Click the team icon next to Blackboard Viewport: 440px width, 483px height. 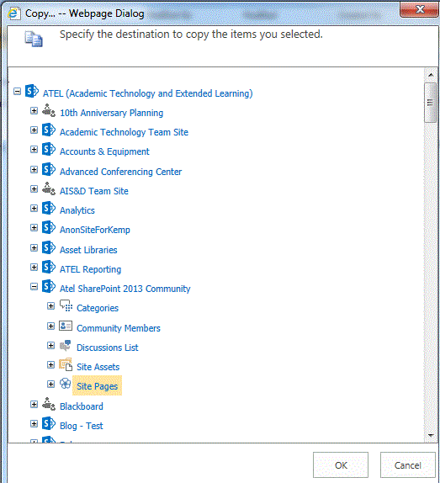click(x=49, y=404)
